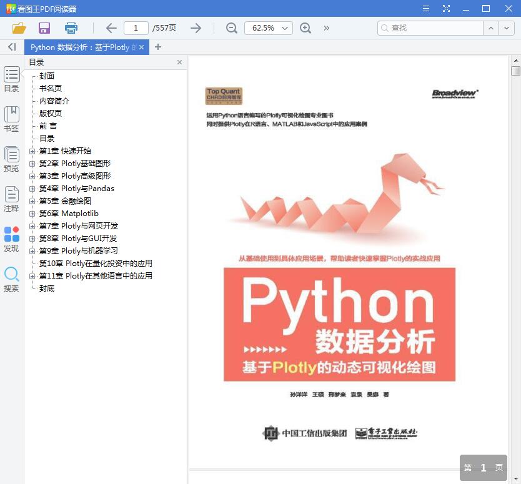The image size is (521, 484).
Task: Find next match with the down chevron
Action: click(x=507, y=28)
